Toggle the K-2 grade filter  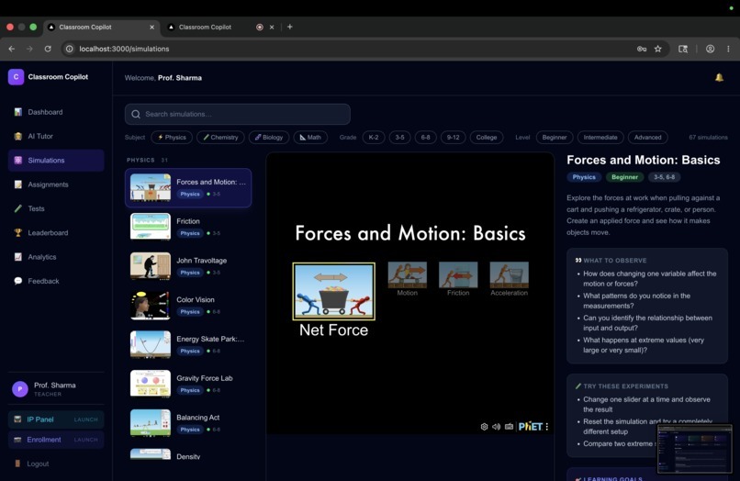tap(374, 138)
